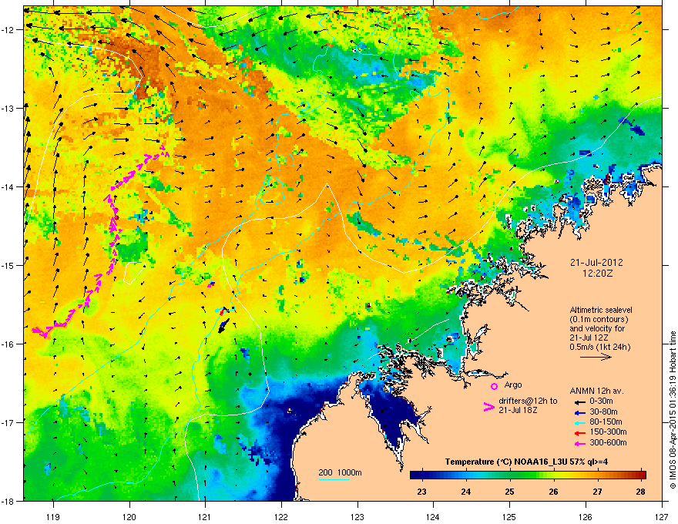The image size is (678, 524).
Task: Click the latitude axis label -16
Action: [x=8, y=344]
